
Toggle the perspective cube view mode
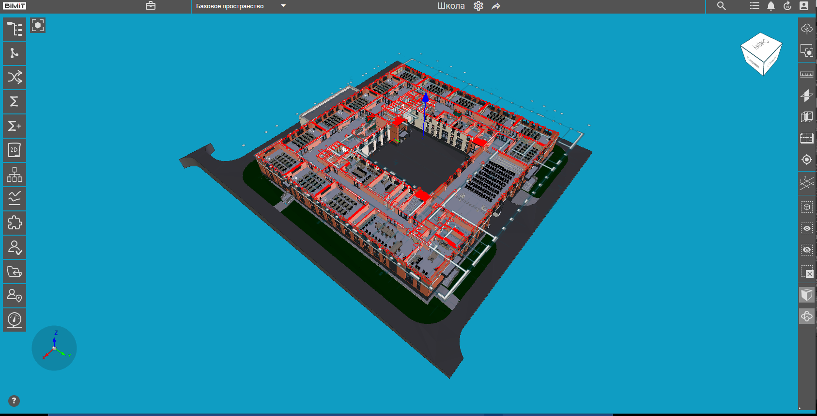tap(807, 295)
